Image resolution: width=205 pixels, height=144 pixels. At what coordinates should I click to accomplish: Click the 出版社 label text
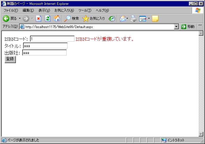pos(12,53)
